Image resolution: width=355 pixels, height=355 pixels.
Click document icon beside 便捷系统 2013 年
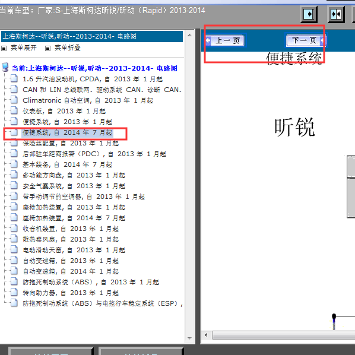point(14,121)
